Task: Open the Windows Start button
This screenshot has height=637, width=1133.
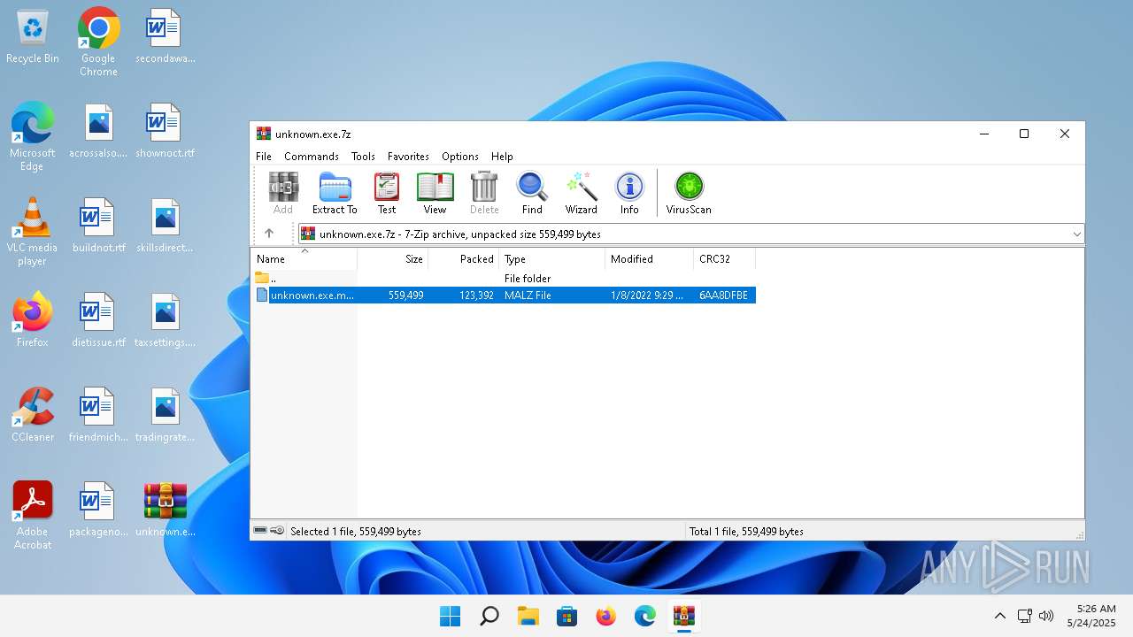Action: click(450, 617)
